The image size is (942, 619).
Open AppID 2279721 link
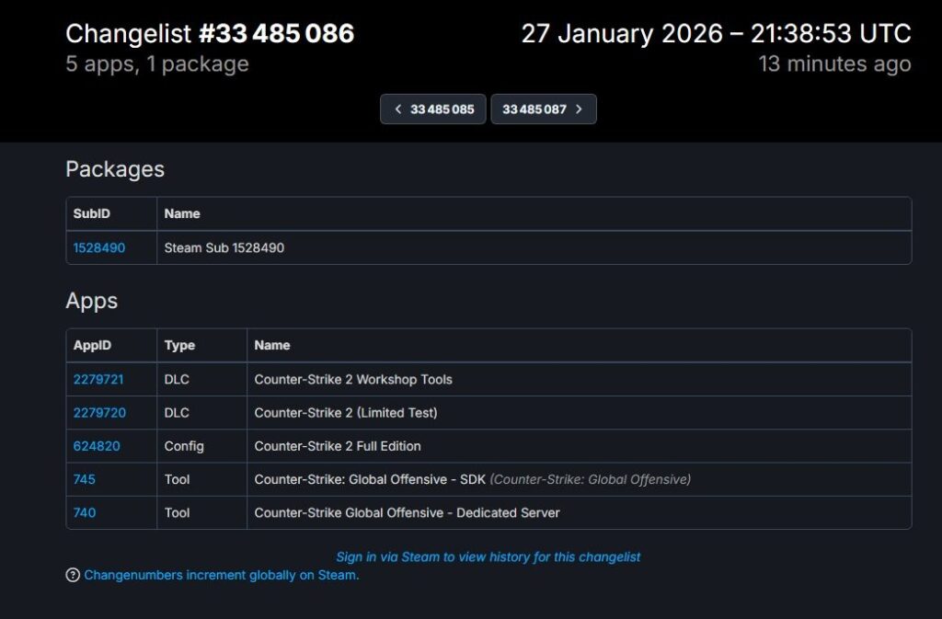coord(99,379)
